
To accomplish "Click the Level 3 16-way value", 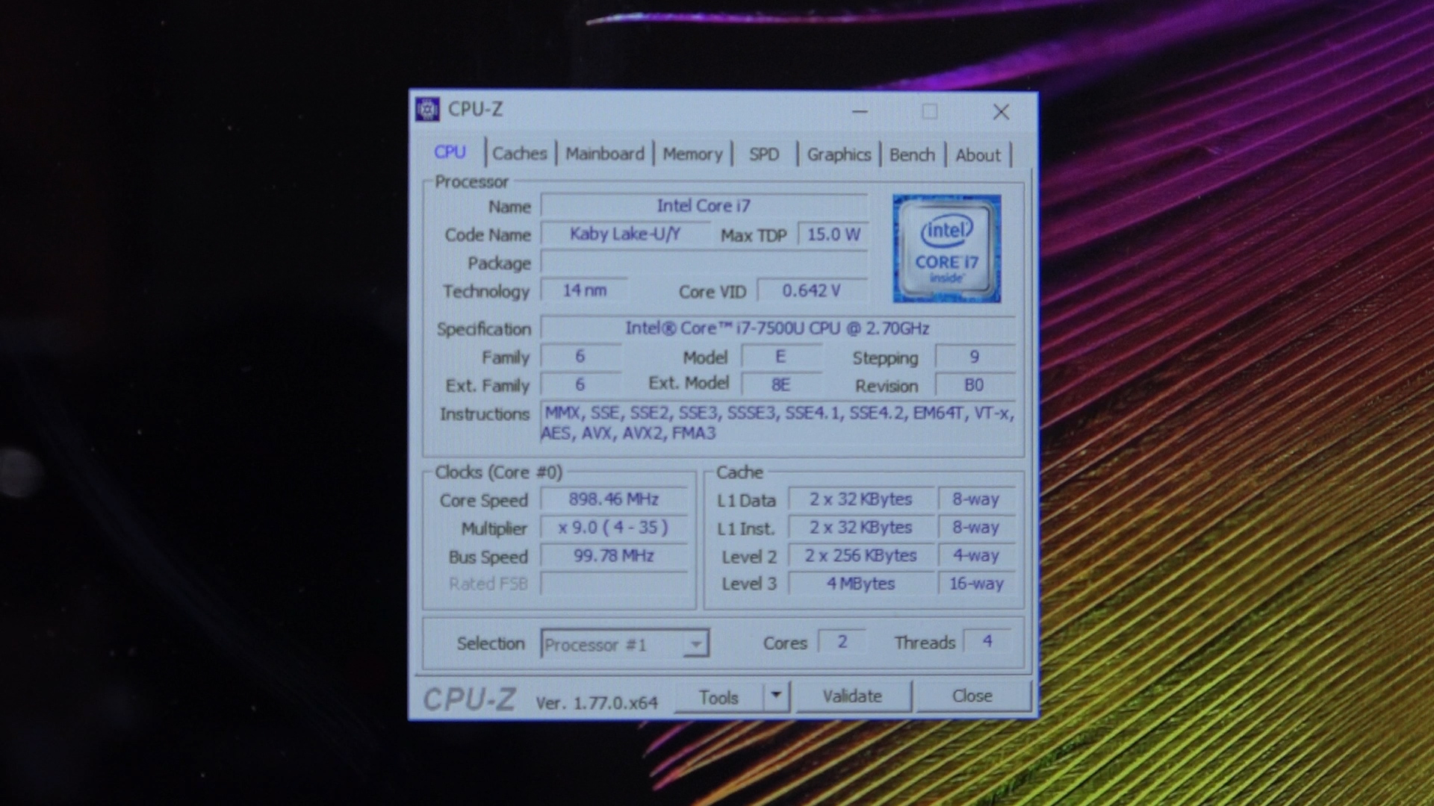I will tap(976, 584).
